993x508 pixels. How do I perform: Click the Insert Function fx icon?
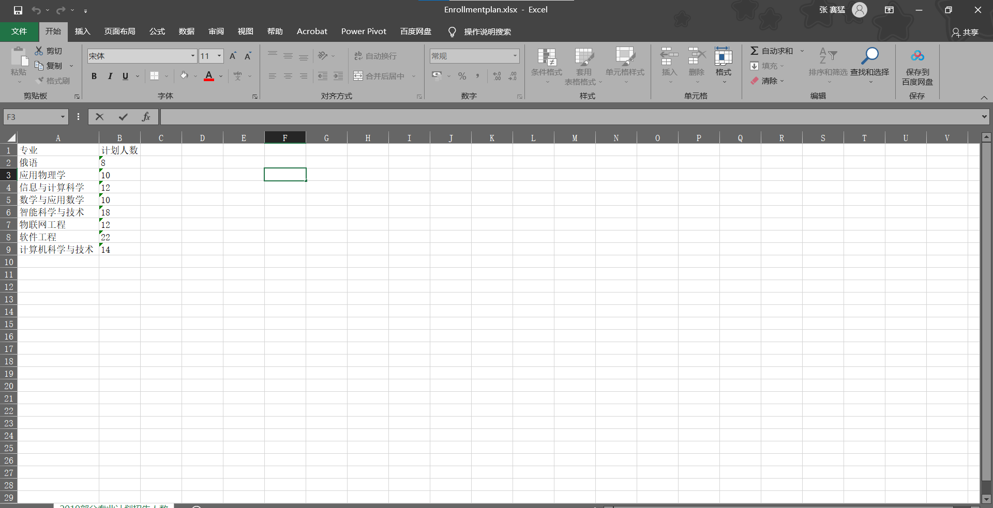pyautogui.click(x=146, y=117)
